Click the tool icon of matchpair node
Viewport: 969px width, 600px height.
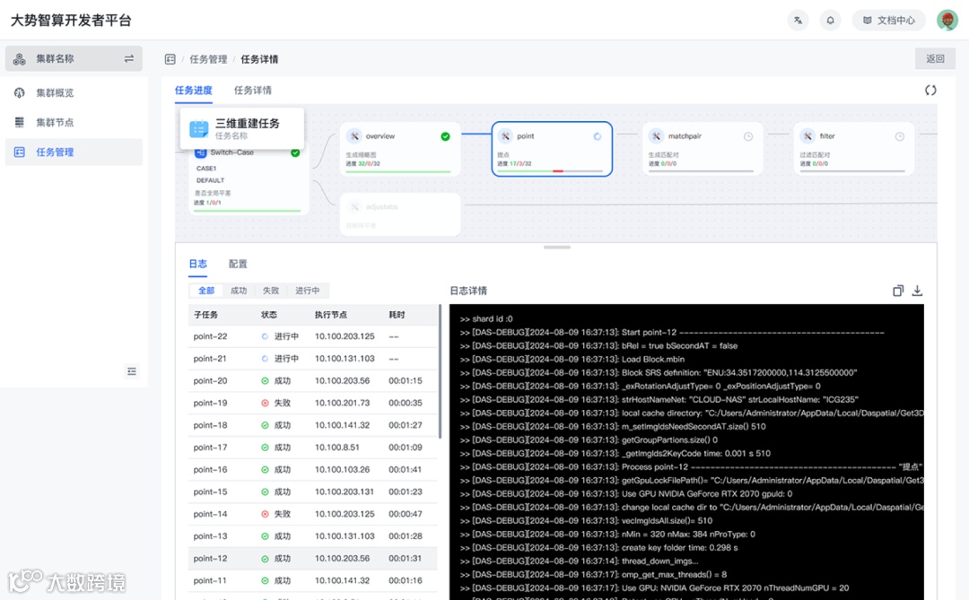tap(656, 136)
